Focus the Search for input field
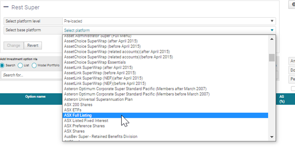The width and height of the screenshot is (295, 160). [x=32, y=75]
